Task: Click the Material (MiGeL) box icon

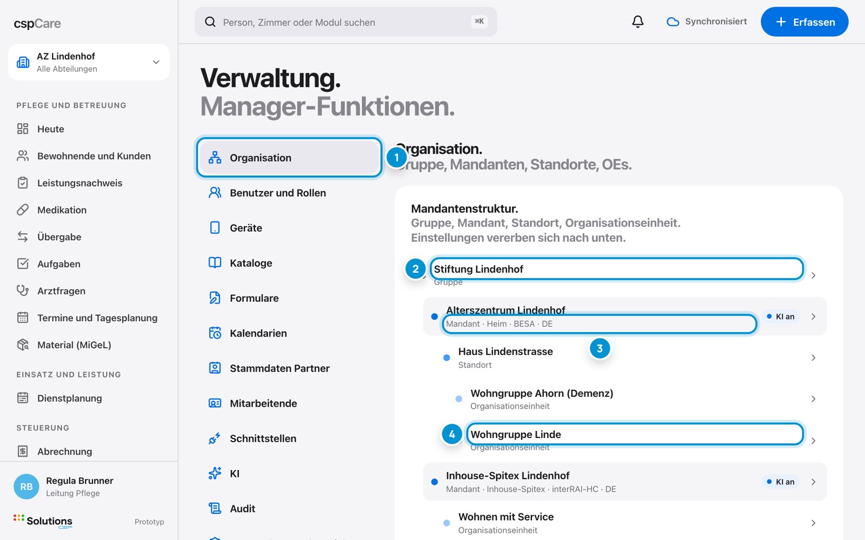Action: click(x=23, y=345)
